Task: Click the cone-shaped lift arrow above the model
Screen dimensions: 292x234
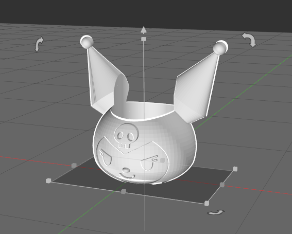Action: coord(143,30)
